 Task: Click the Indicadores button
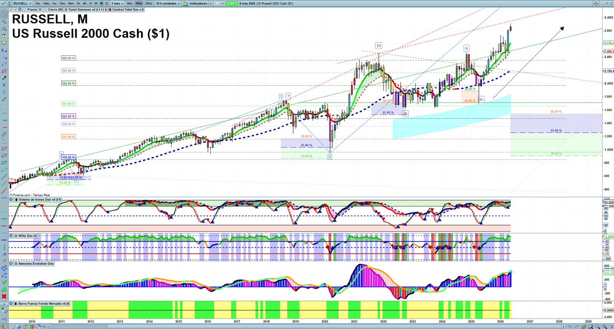pyautogui.click(x=195, y=3)
